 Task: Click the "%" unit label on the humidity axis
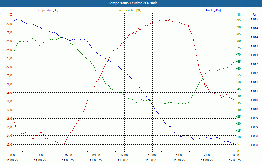click(x=239, y=15)
